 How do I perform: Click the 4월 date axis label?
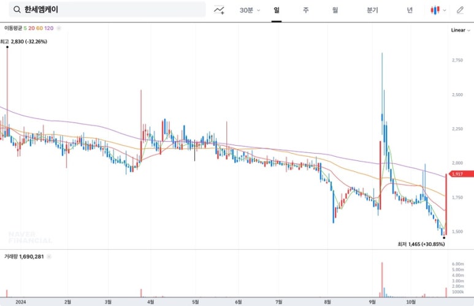click(x=151, y=302)
